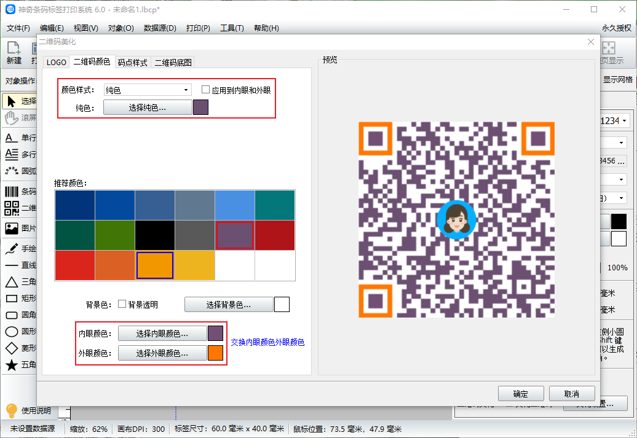Viewport: 637px width, 438px height.
Task: Select the arrow selection tool
Action: coord(12,101)
